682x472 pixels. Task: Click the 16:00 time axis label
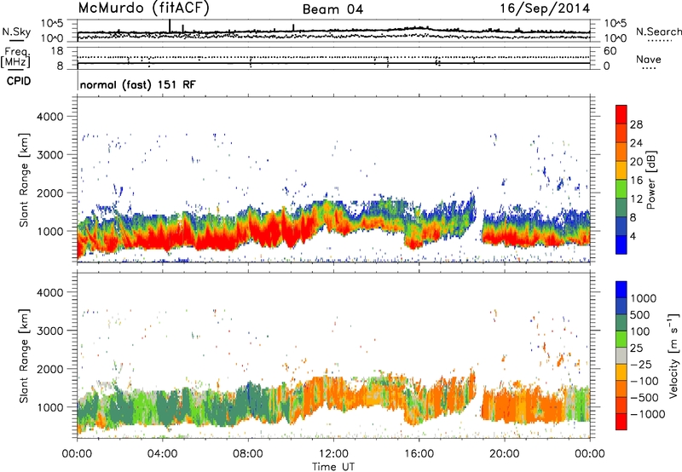[419, 454]
